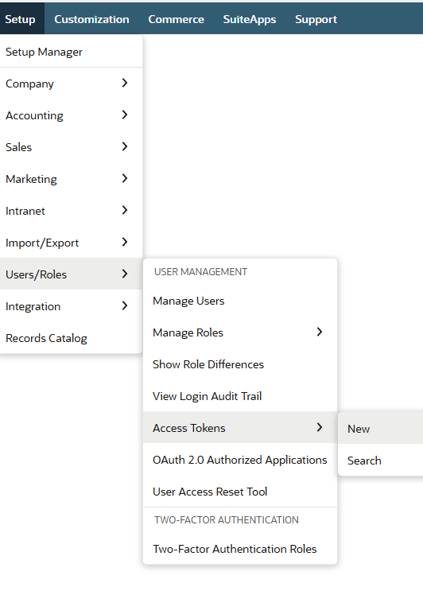Select Intranet in the Setup menu
This screenshot has height=591, width=423.
[x=71, y=211]
